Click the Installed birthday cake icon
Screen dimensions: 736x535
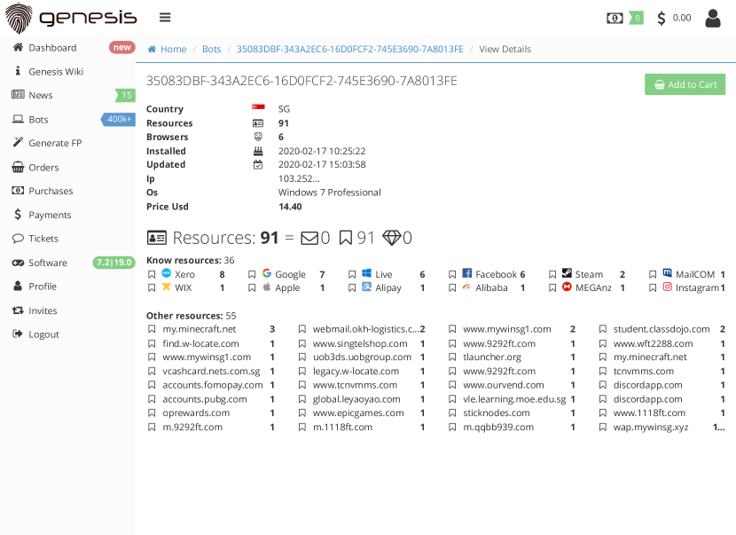click(258, 151)
